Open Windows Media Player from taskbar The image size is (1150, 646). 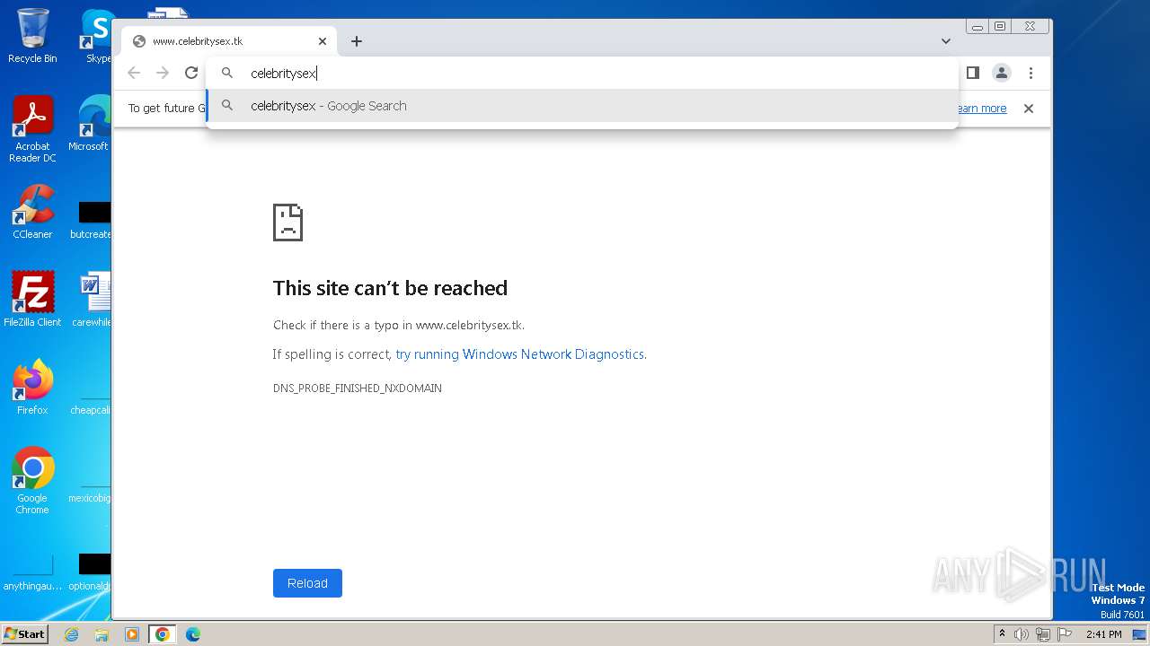[132, 634]
